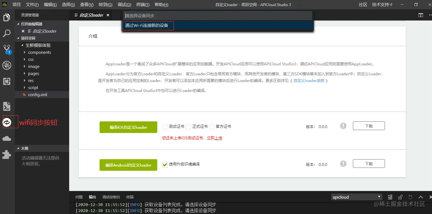Maximize the bottom panel with chevron up

[x=421, y=197]
